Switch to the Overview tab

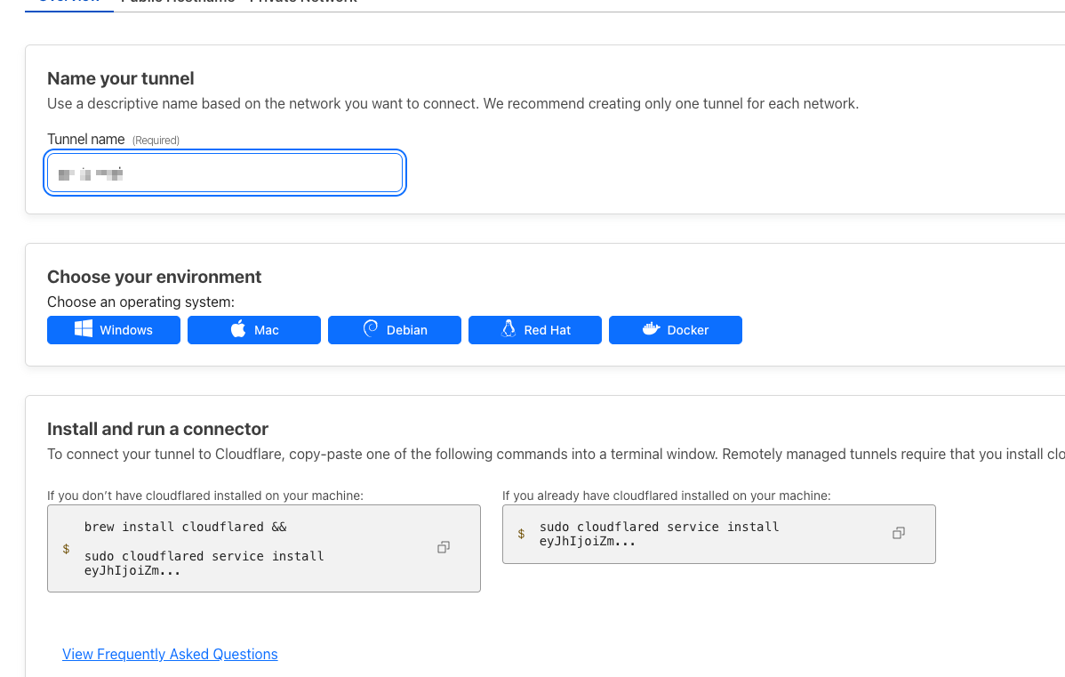(69, 3)
